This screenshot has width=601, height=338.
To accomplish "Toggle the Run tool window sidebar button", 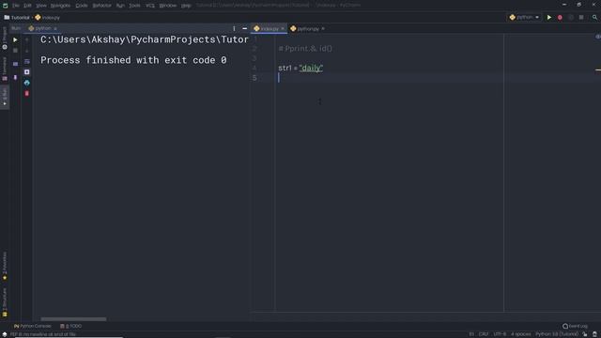I will coord(5,97).
